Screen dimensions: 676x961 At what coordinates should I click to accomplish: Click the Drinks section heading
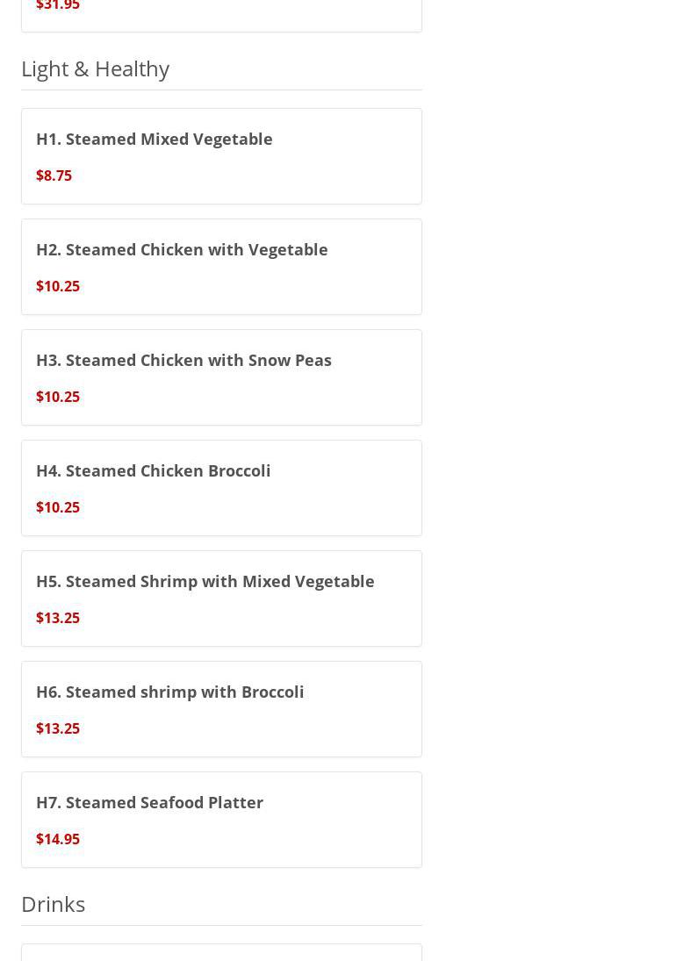tap(54, 904)
